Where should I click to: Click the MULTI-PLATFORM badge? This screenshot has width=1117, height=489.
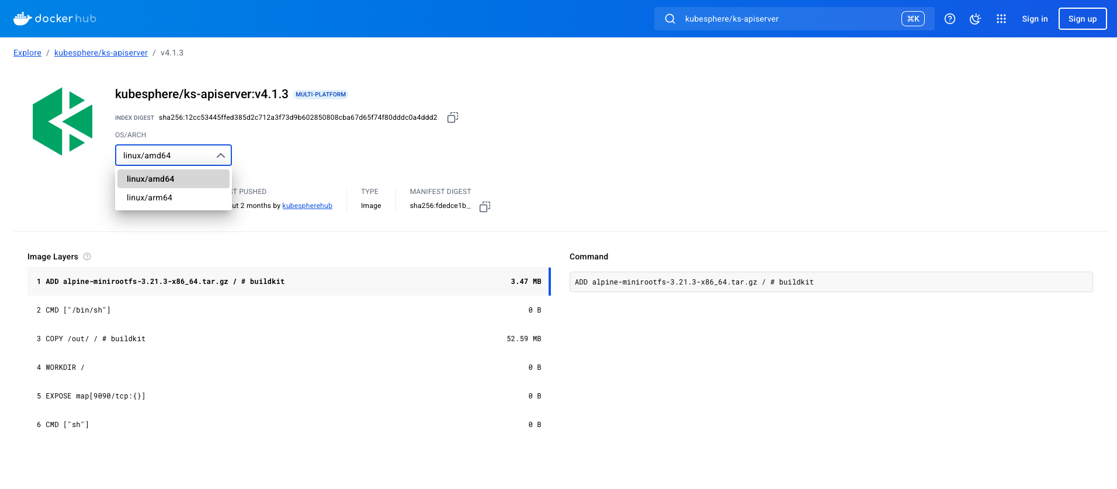pos(321,94)
